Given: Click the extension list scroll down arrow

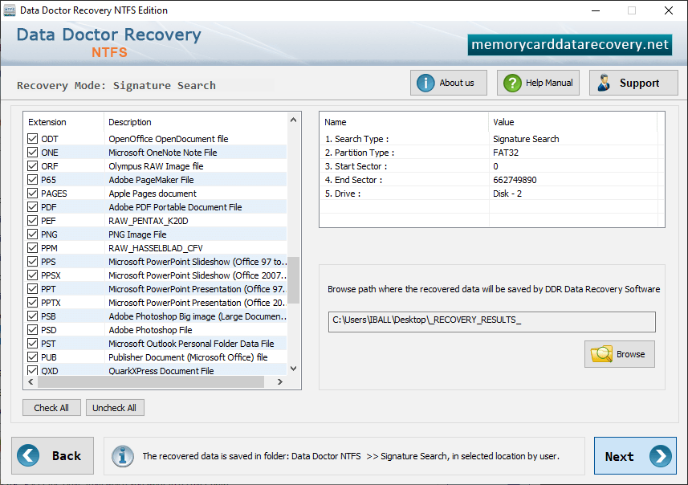Looking at the screenshot, I should pos(294,369).
